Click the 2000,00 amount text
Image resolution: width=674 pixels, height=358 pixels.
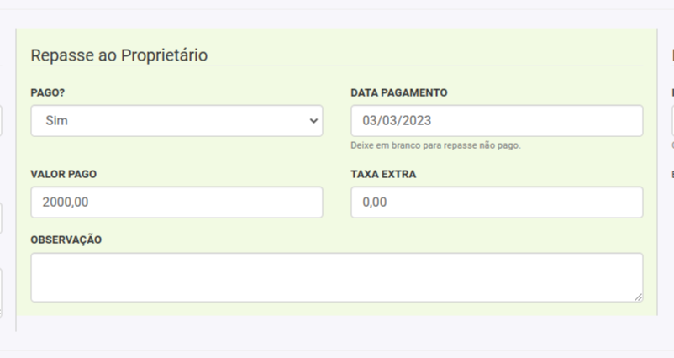point(66,203)
